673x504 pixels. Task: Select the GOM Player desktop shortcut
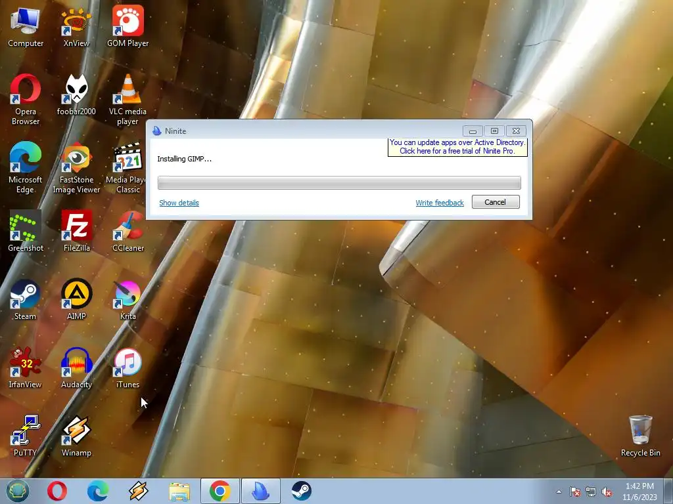pyautogui.click(x=128, y=26)
